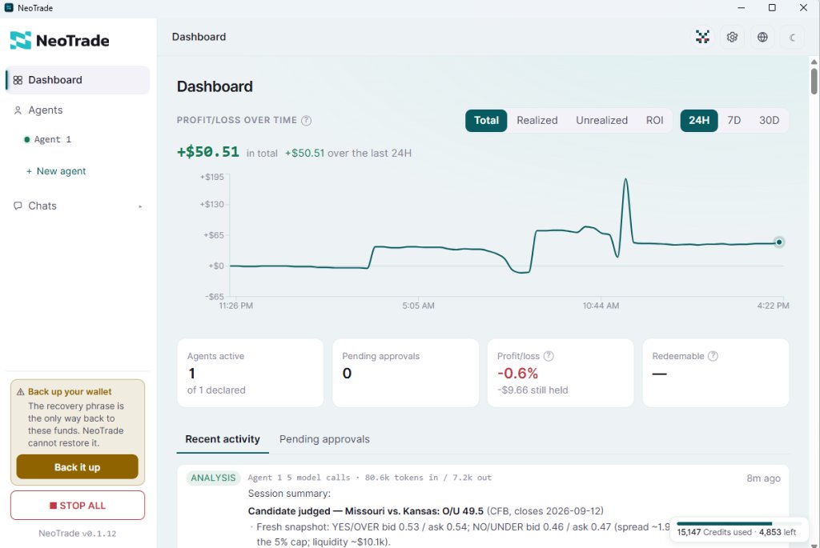820x548 pixels.
Task: Click the Agents person icon in sidebar
Action: pyautogui.click(x=18, y=110)
